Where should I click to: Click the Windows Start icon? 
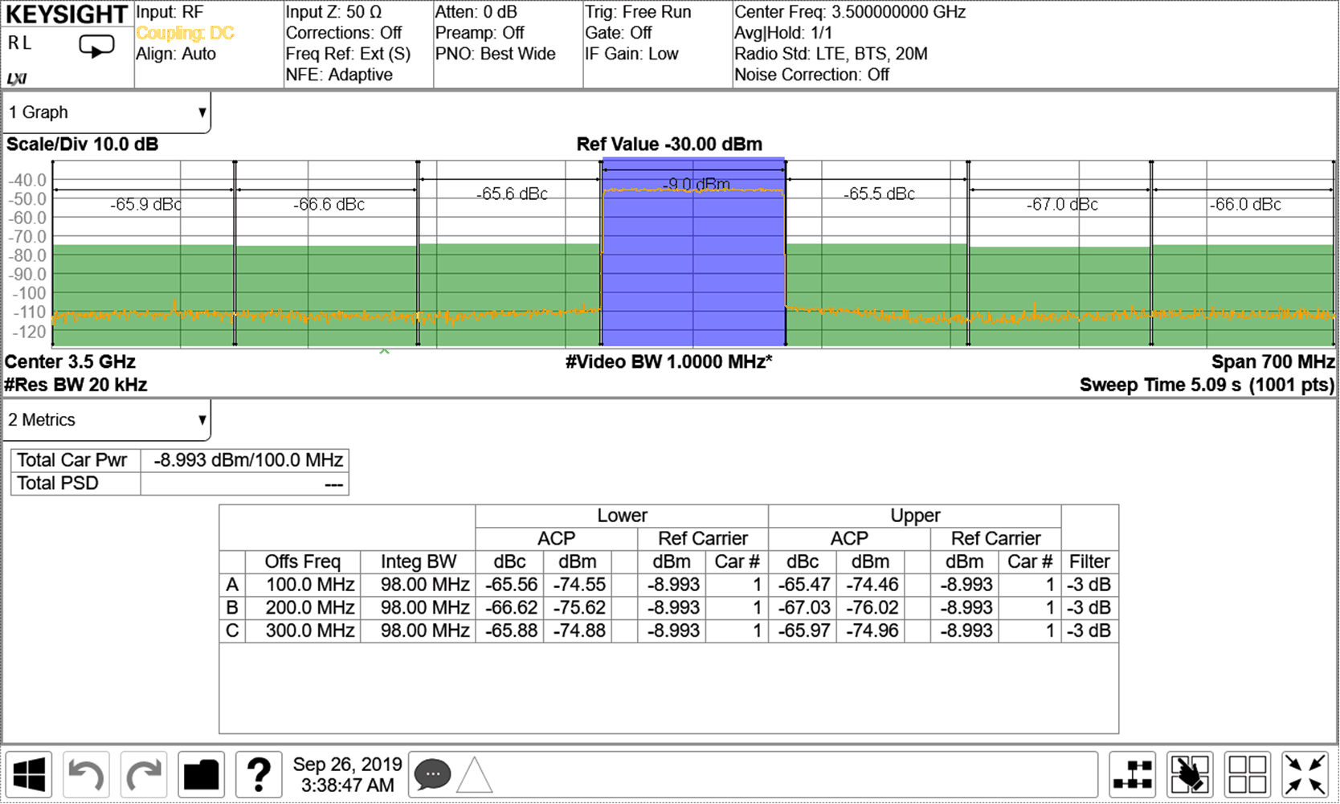pos(31,773)
